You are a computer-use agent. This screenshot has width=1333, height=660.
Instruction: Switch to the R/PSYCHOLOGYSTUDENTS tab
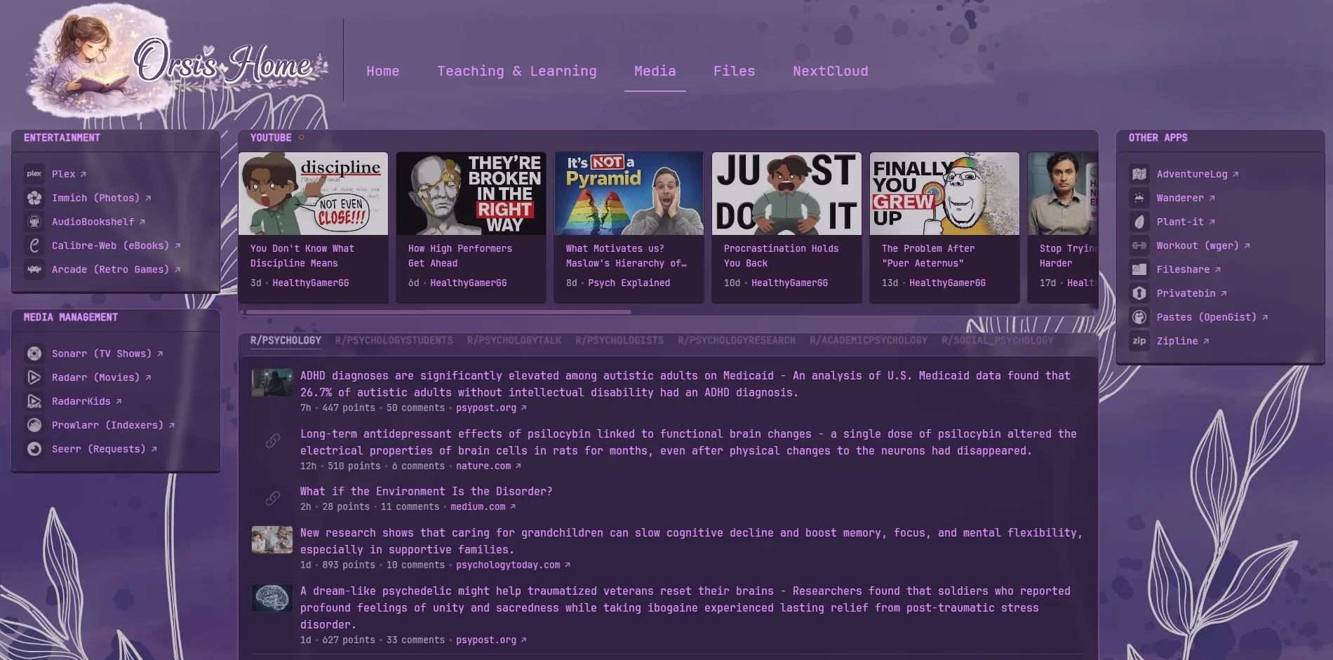(394, 340)
